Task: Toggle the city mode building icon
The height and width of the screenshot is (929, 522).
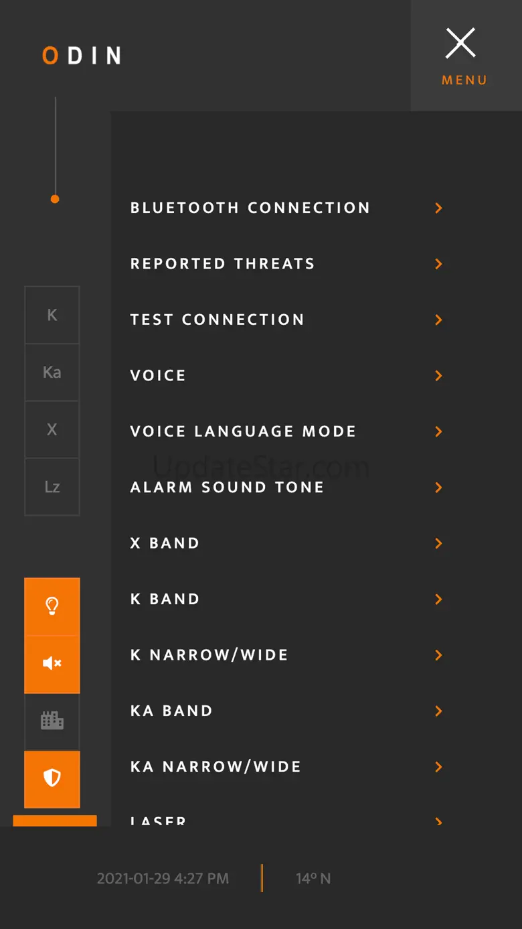Action: click(x=52, y=721)
